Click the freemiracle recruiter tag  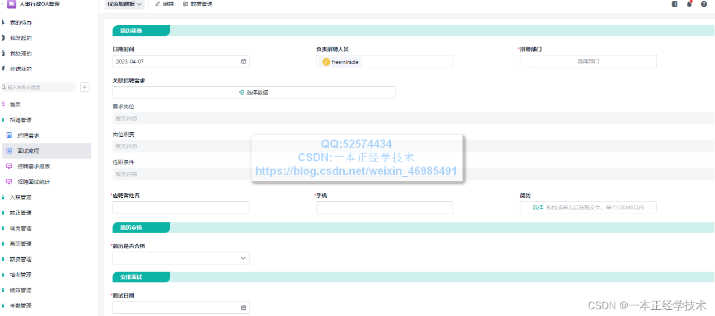(340, 62)
